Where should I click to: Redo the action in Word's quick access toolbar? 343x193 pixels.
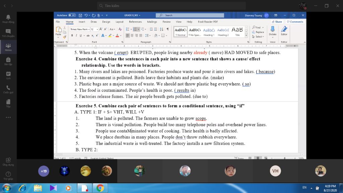[94, 15]
